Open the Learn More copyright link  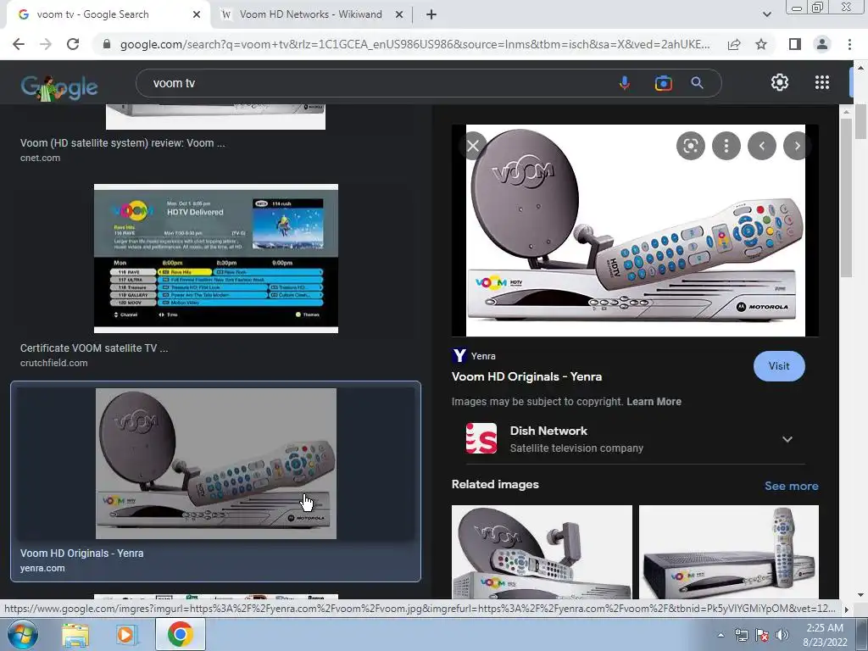pyautogui.click(x=654, y=401)
